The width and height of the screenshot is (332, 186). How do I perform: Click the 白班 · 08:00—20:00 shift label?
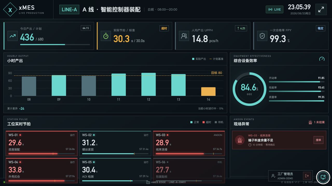coord(162,10)
